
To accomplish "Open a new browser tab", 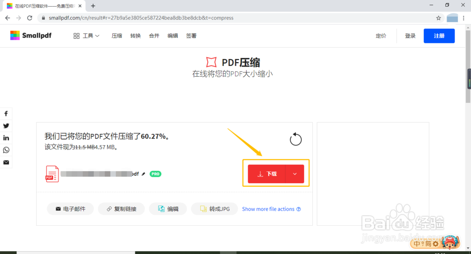I will 93,6.
